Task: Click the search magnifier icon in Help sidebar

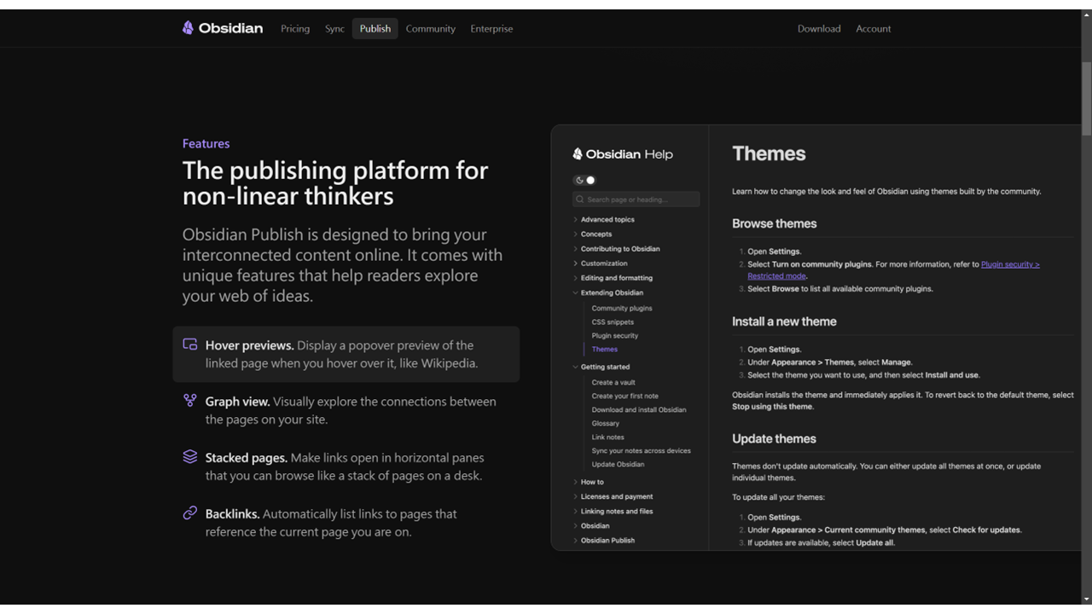Action: 580,200
